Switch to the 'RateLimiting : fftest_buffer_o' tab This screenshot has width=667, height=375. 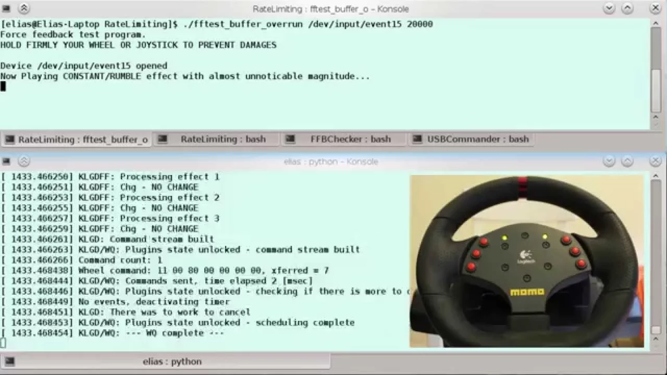click(x=76, y=140)
